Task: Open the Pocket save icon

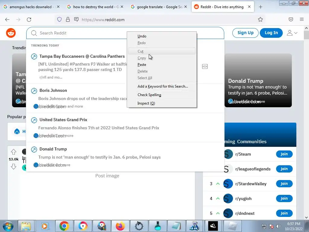Action: coord(291,19)
